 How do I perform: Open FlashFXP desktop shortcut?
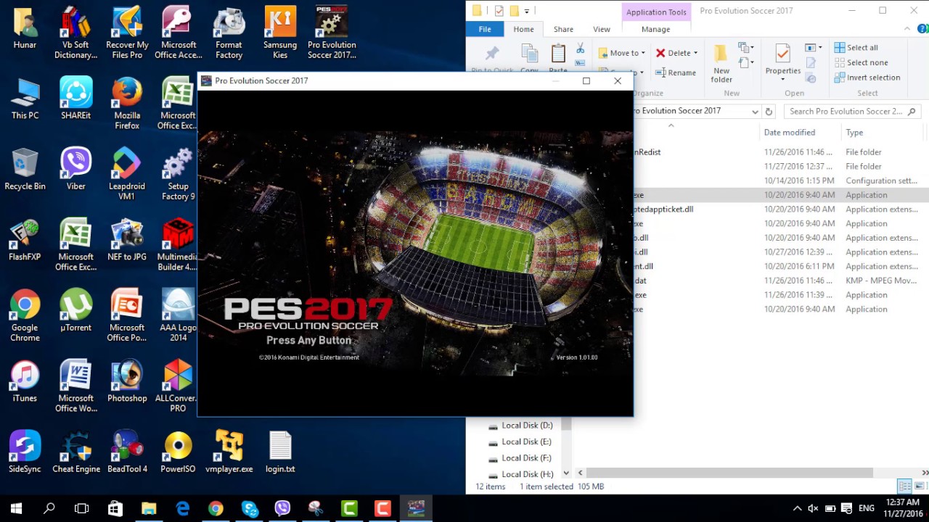coord(25,240)
